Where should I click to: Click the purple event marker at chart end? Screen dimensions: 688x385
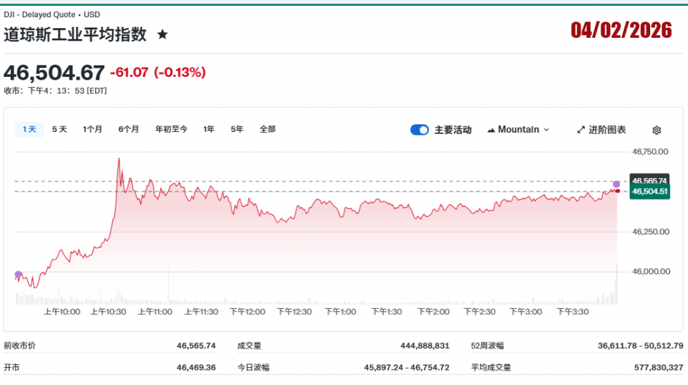[x=616, y=184]
